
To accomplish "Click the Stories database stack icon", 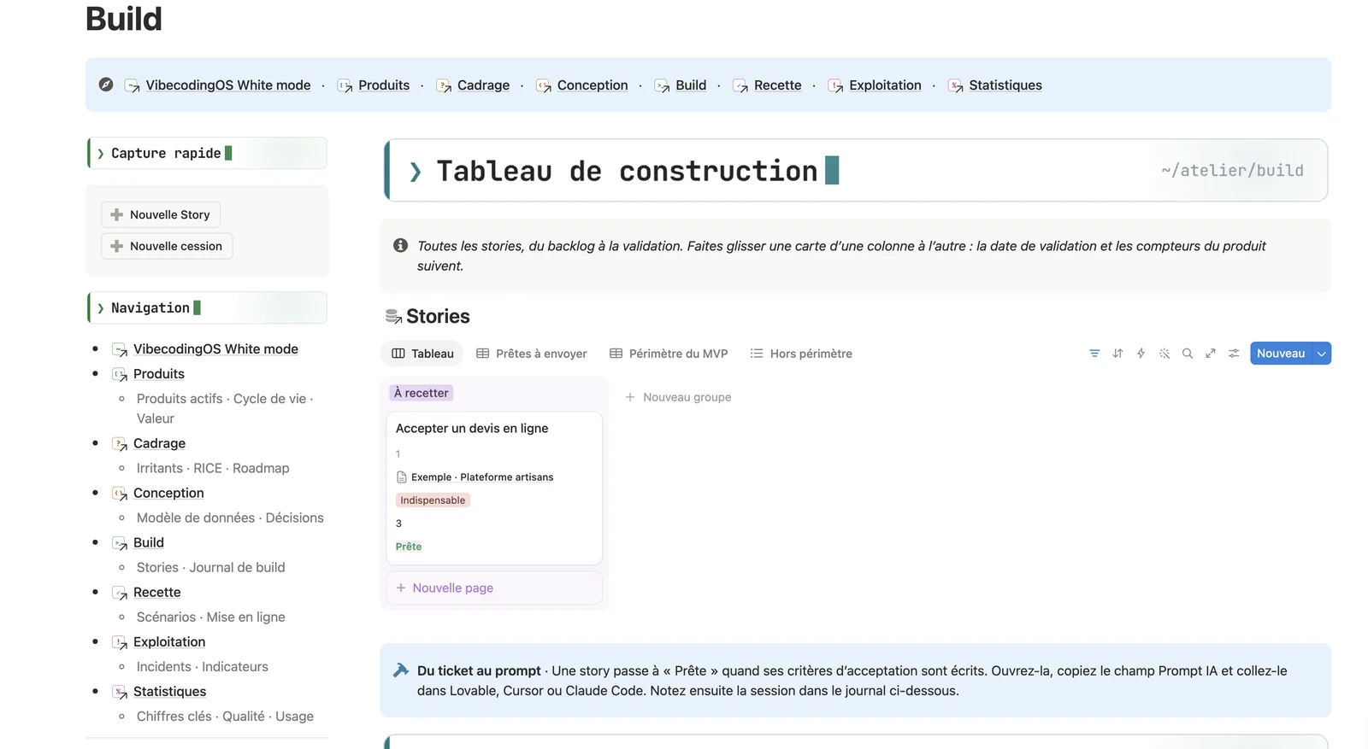I will [x=393, y=317].
